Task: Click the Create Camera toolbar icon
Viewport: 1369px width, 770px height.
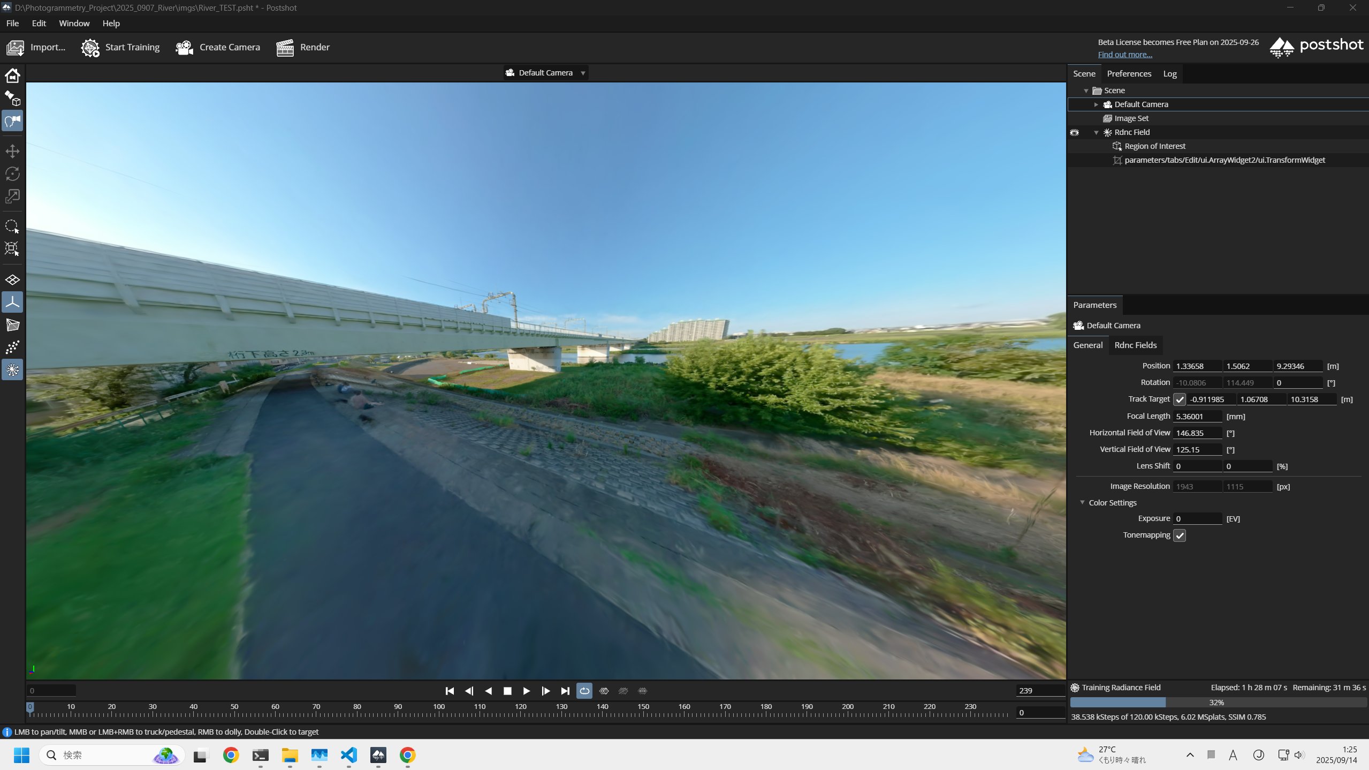Action: pos(185,48)
